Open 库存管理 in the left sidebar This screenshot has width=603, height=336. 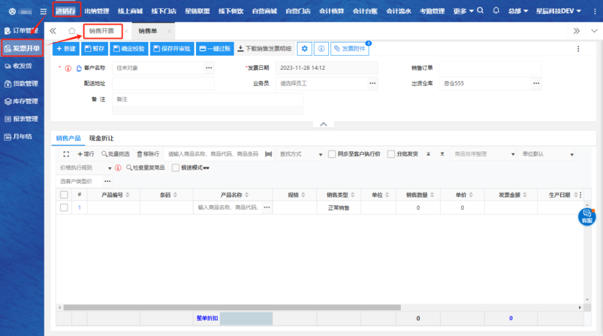pos(22,101)
